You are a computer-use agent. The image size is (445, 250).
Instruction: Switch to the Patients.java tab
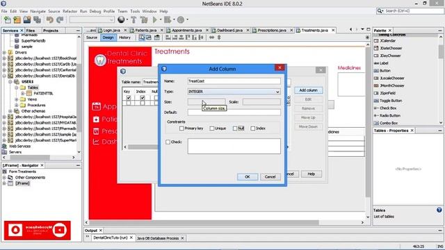(x=145, y=31)
